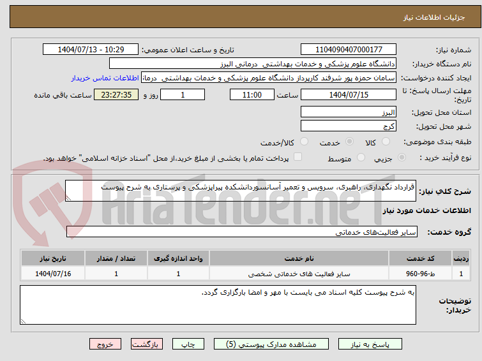Viewport: 482px width, 361px height.
Task: Click the page title جزئیات اطلاعات نیاز
Action: [x=434, y=17]
